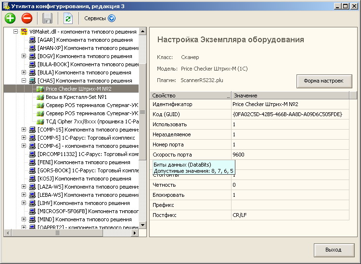Click the Скорость порта value 9600

[x=238, y=155]
